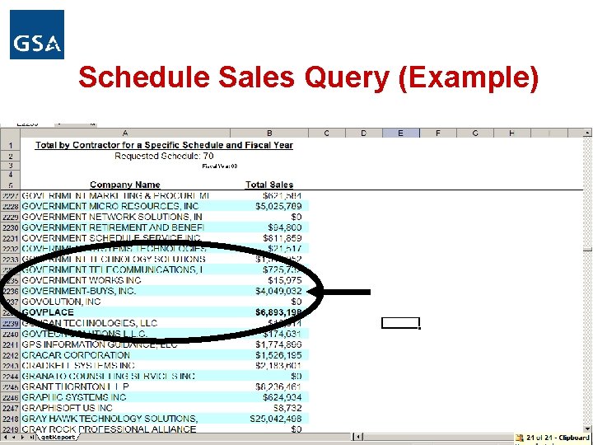Viewport: 593px width, 445px height.
Task: Click vertical scrollbar down arrow
Action: 587,429
